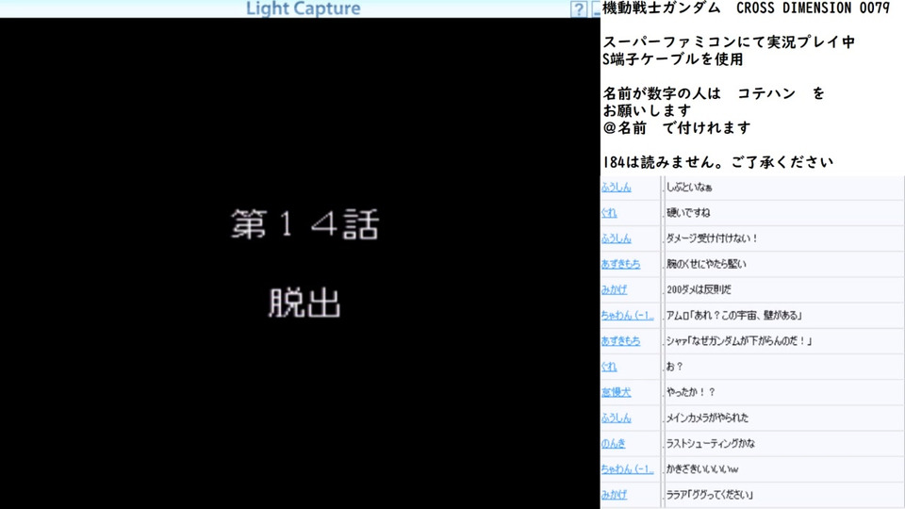Select the comment お？

(675, 367)
